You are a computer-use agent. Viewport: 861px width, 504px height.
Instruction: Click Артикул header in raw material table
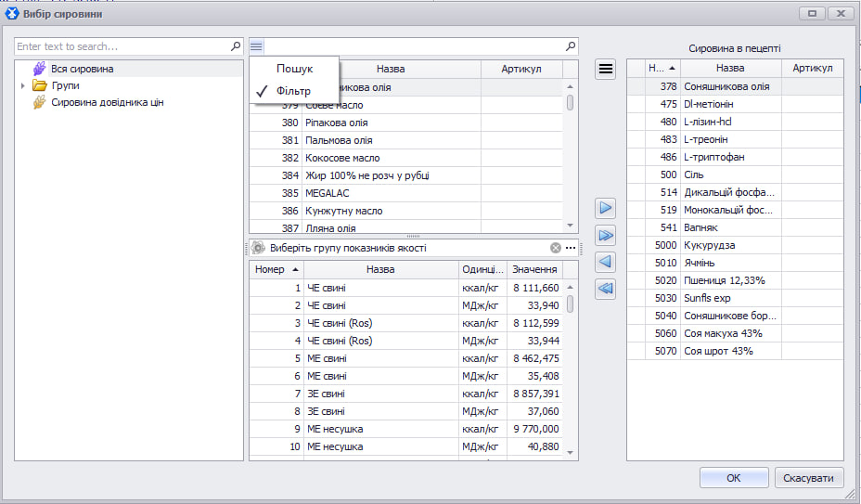point(521,69)
